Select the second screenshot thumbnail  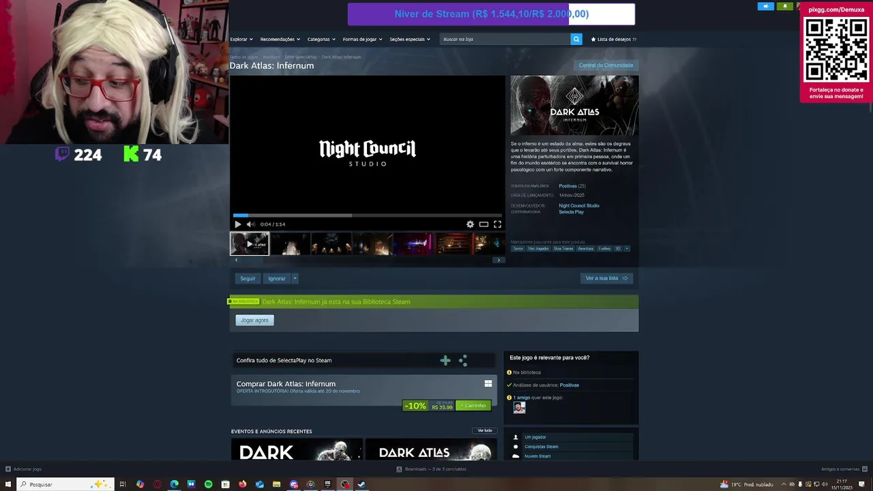point(291,243)
